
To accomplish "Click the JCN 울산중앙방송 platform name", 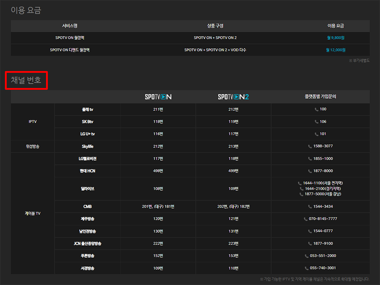I will 88,243.
